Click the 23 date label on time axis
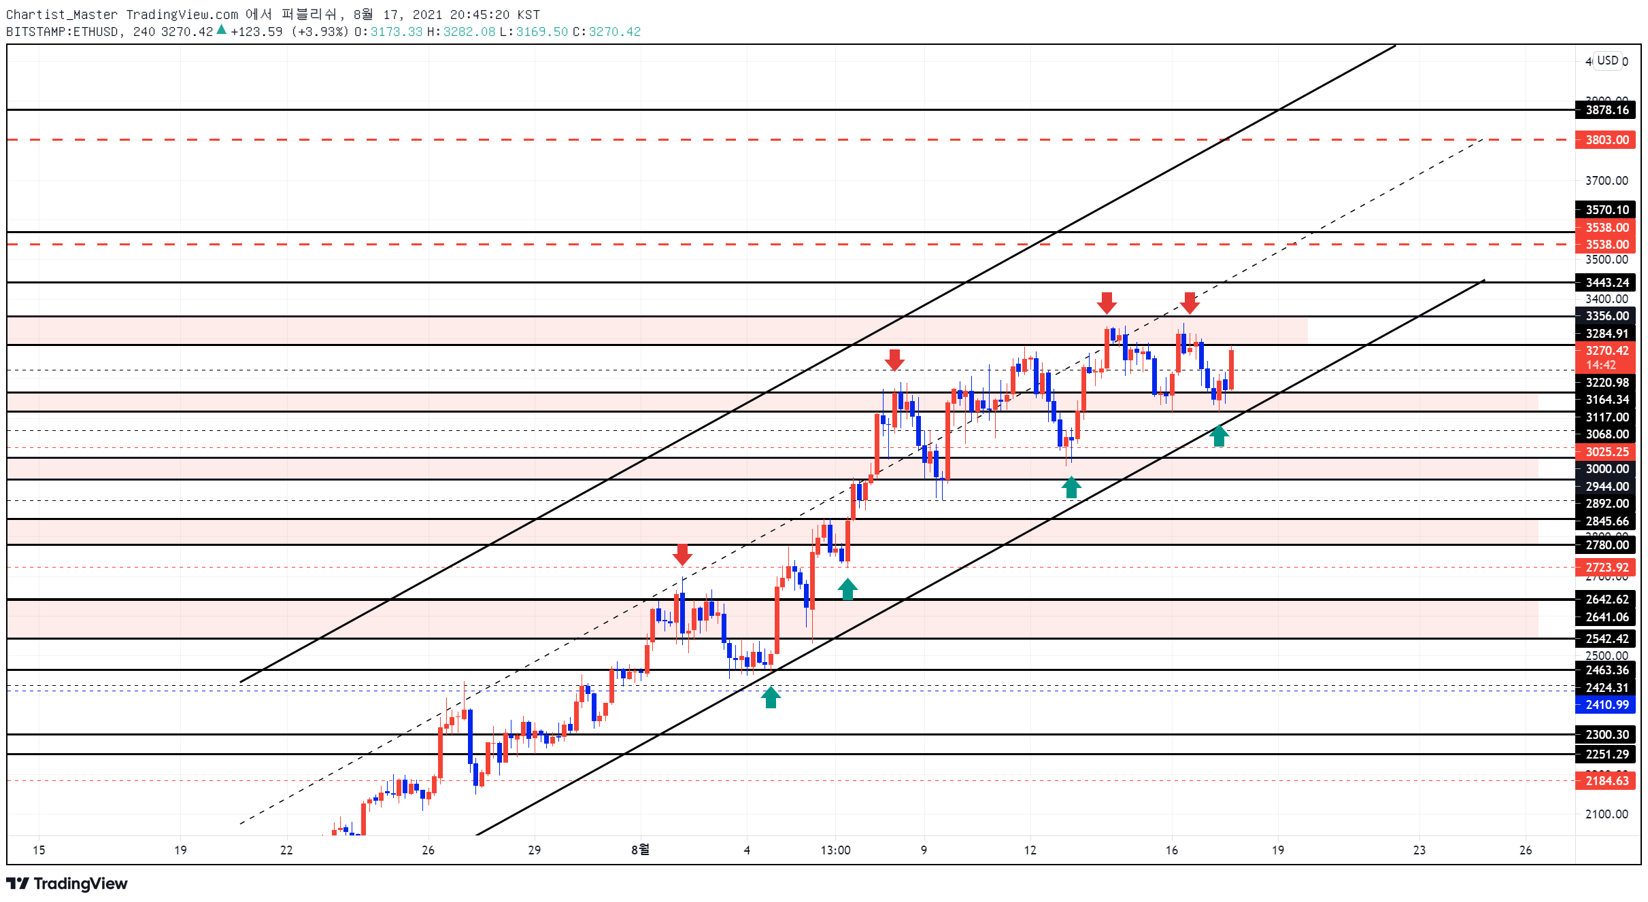1648x902 pixels. click(1419, 850)
